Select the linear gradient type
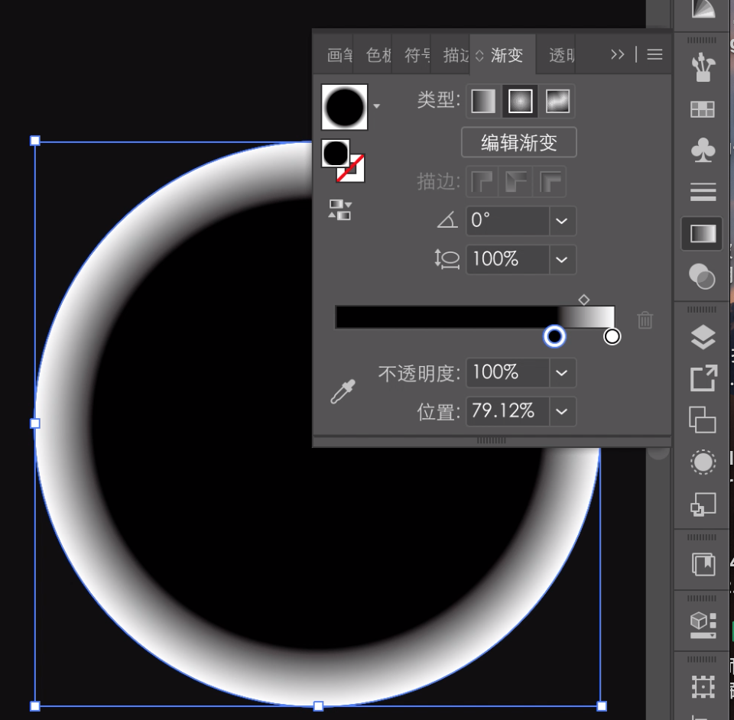The width and height of the screenshot is (734, 720). pyautogui.click(x=483, y=101)
